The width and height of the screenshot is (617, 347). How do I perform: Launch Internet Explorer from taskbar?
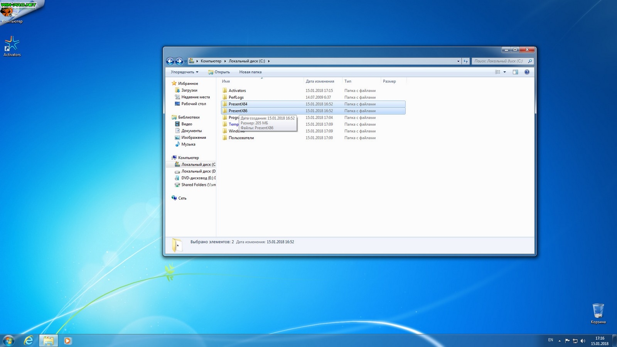click(29, 340)
